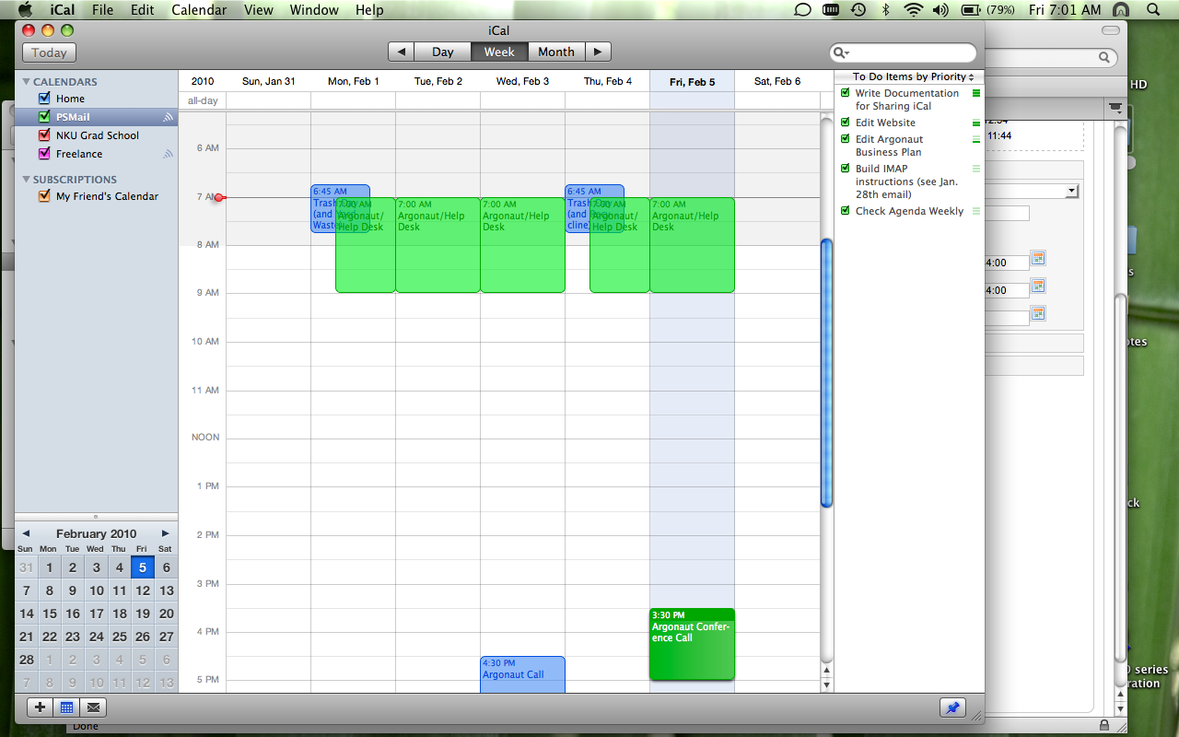The height and width of the screenshot is (737, 1179).
Task: Click priority indicator for Edit Argonaut Business Plan
Action: tap(976, 139)
